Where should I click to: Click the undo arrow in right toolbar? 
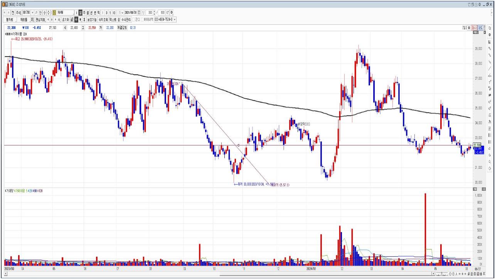pos(490,149)
